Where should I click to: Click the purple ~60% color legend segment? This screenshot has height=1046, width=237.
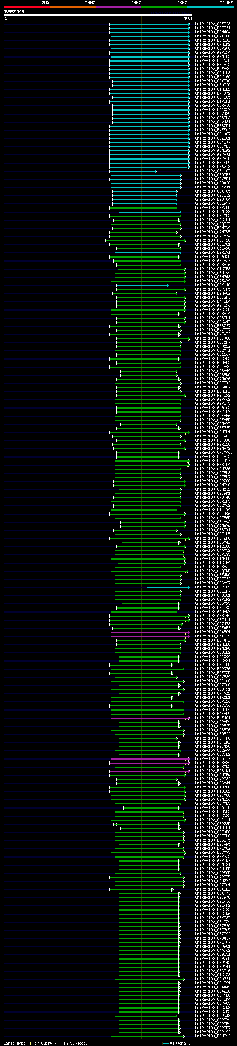pyautogui.click(x=119, y=7)
